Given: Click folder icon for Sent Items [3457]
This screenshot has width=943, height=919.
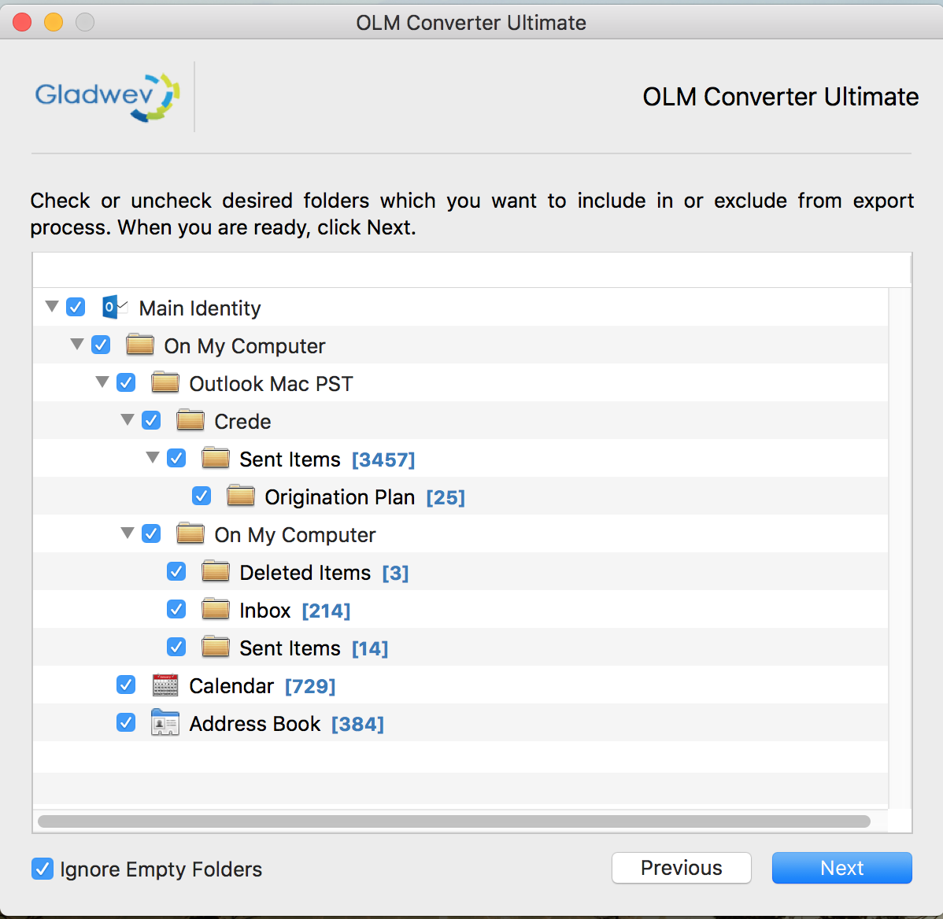Looking at the screenshot, I should point(216,458).
